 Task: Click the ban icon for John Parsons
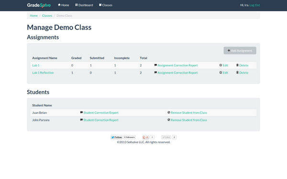pos(169,120)
